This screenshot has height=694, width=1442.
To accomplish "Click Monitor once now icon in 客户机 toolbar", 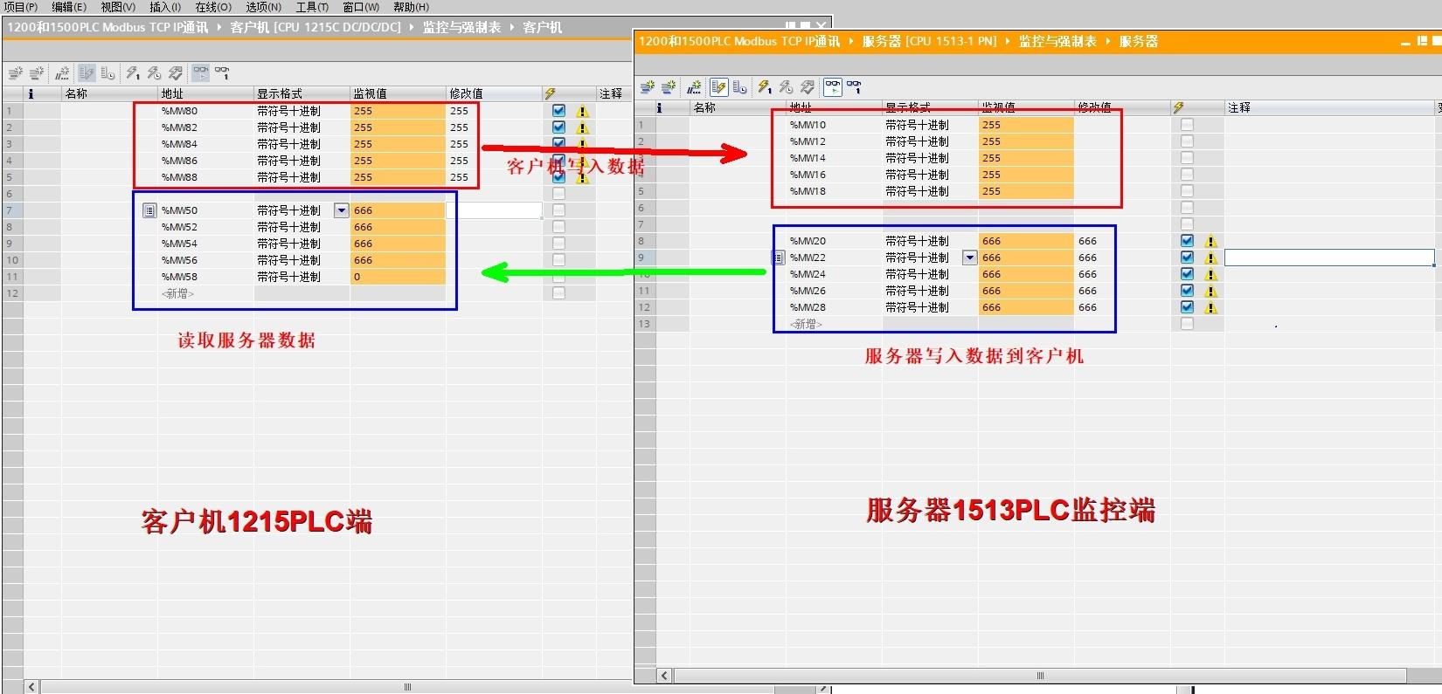I will tap(223, 73).
